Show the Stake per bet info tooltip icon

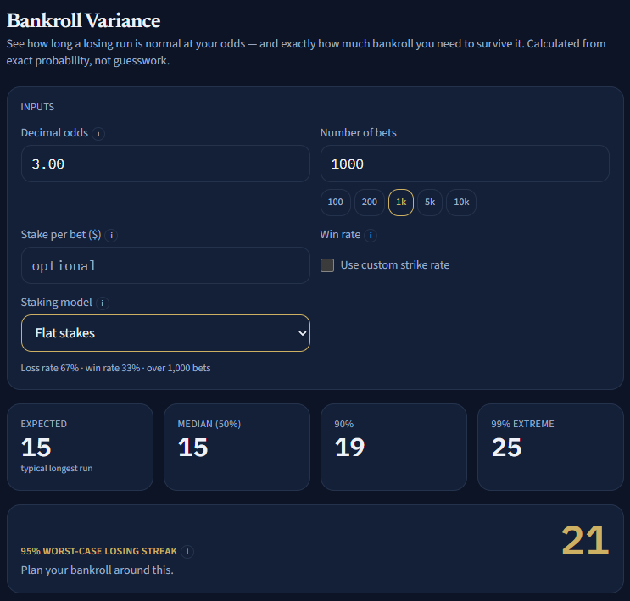coord(111,236)
